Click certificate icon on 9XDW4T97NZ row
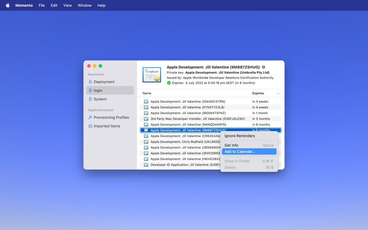 tap(146, 113)
